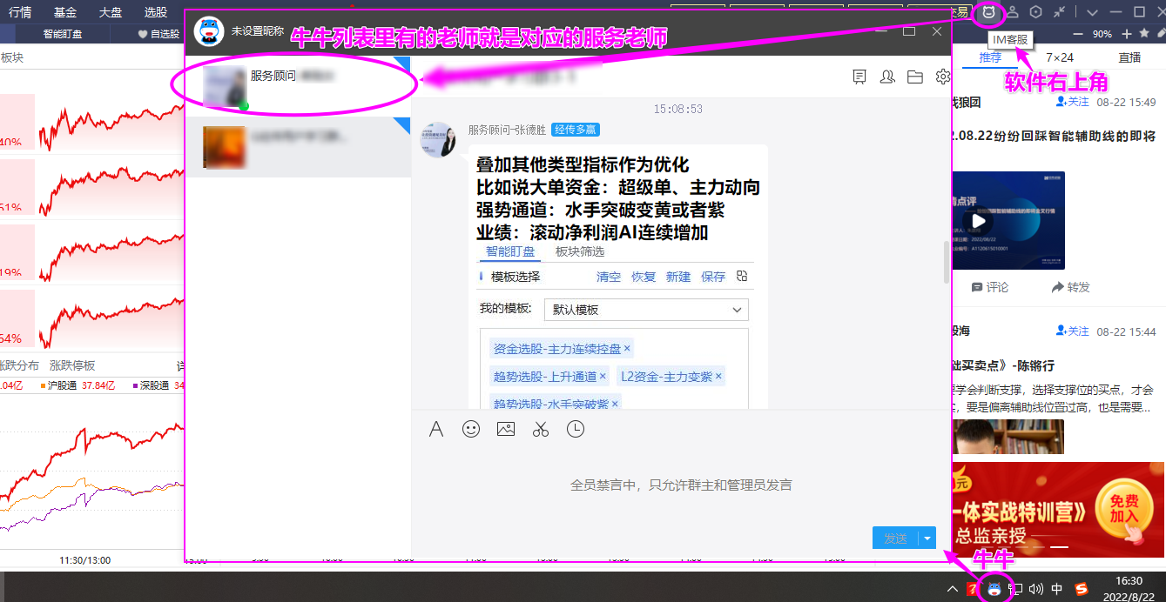This screenshot has height=602, width=1166.
Task: Open 基金 menu
Action: coord(65,12)
